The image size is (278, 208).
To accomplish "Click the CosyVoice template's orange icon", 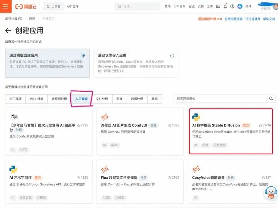I will 196,169.
